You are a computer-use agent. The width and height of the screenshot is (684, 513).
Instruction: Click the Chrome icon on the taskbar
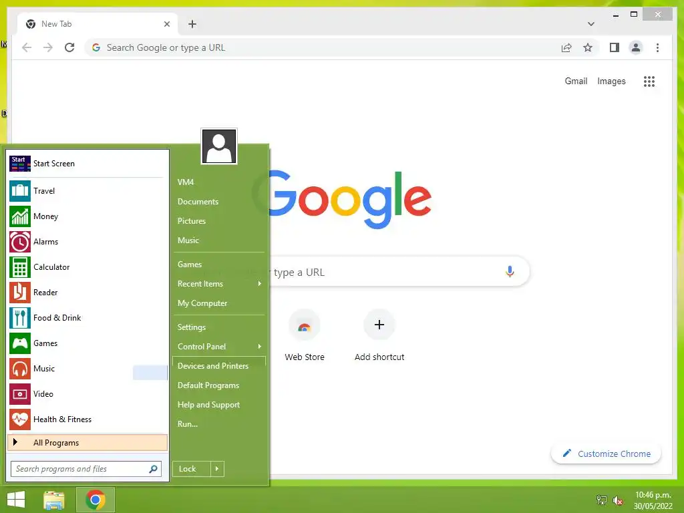coord(95,500)
